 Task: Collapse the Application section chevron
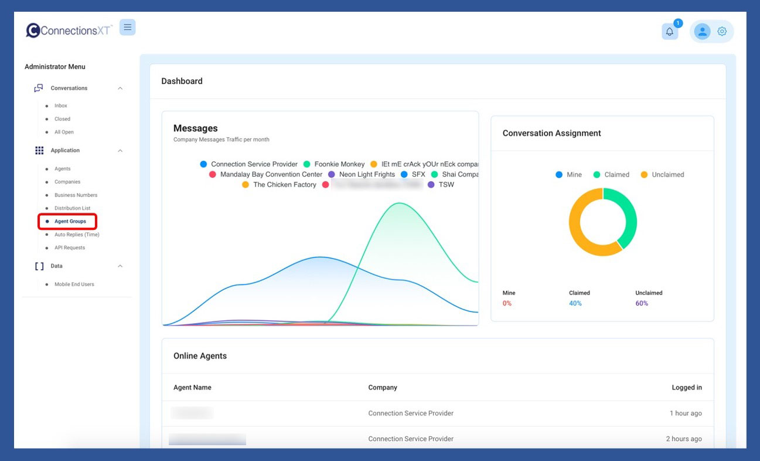pos(120,151)
